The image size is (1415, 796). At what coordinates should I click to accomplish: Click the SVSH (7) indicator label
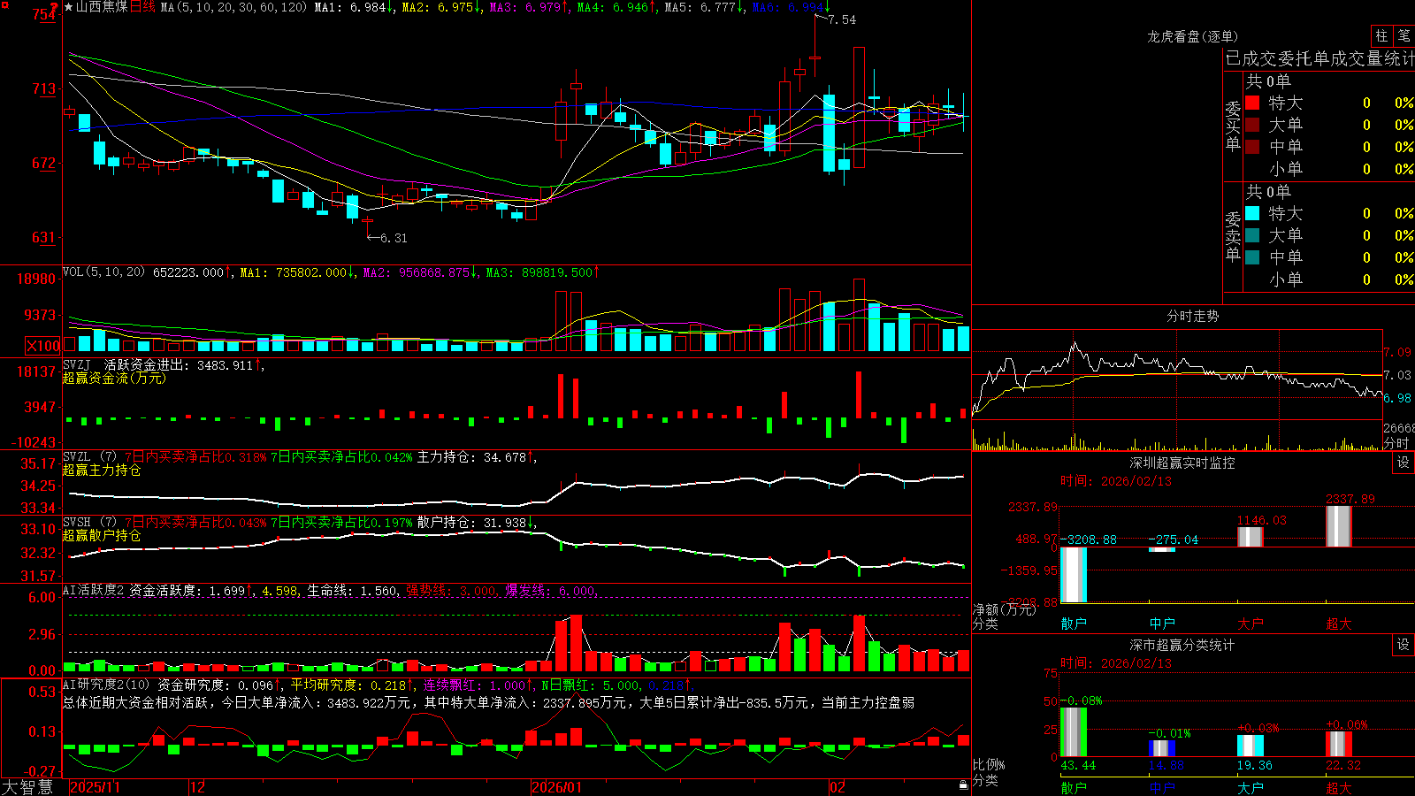point(90,523)
